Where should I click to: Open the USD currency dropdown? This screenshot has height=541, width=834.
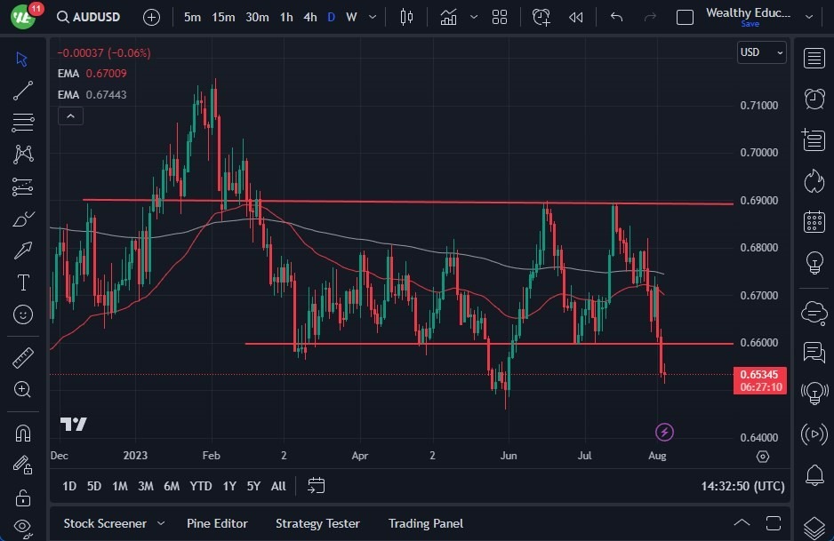(x=761, y=52)
